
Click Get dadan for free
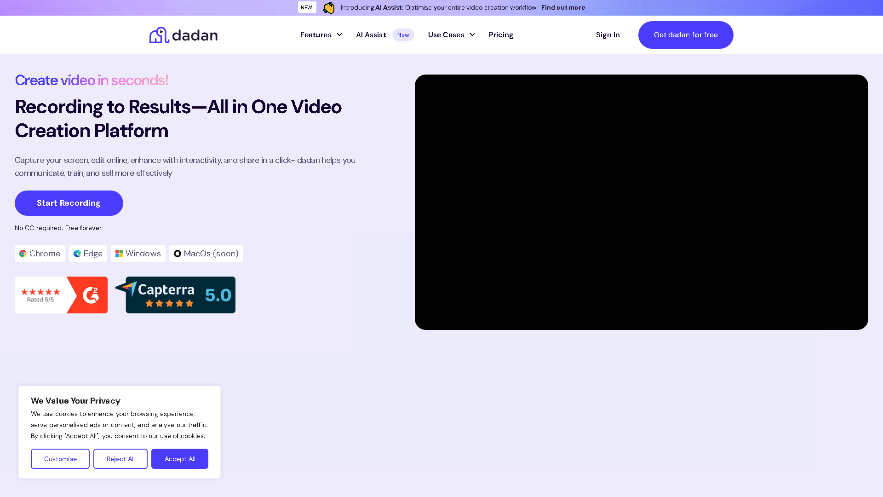tap(685, 35)
